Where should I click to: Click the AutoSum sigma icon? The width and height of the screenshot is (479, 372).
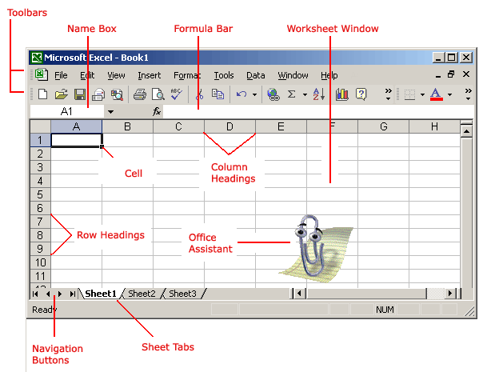coord(292,94)
